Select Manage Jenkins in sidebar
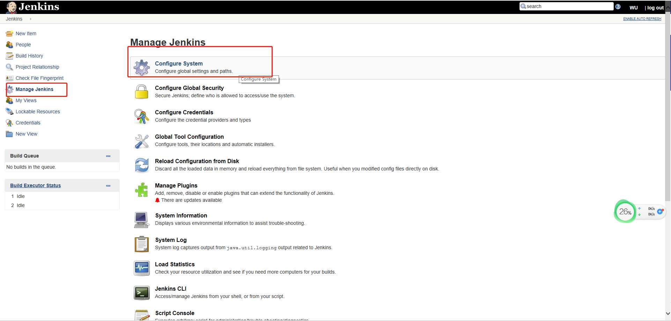 pos(35,89)
